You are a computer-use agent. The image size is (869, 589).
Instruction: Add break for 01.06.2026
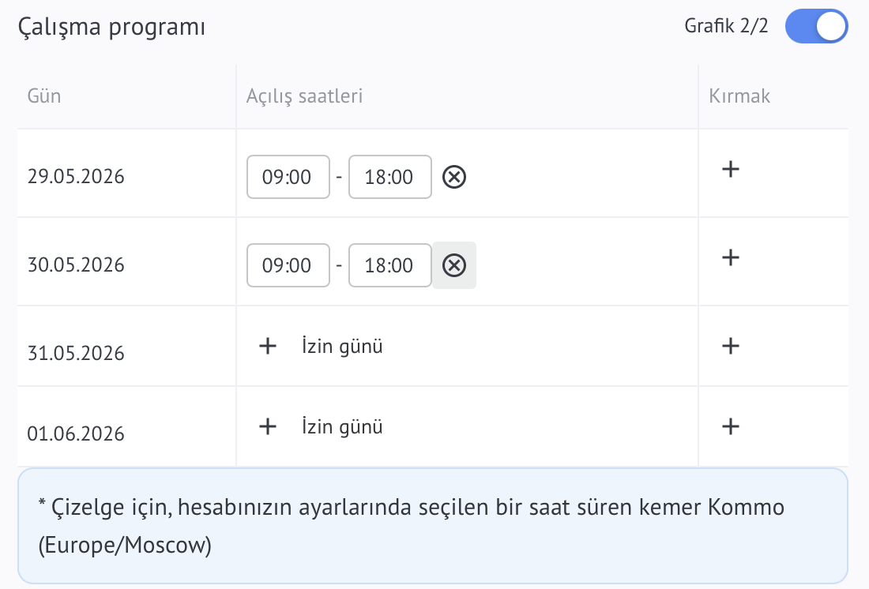(731, 426)
